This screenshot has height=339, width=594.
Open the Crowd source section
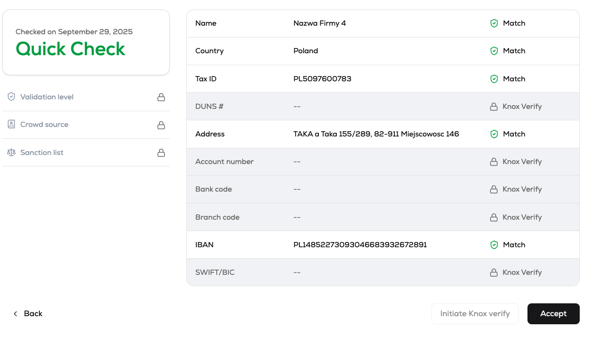tap(44, 125)
